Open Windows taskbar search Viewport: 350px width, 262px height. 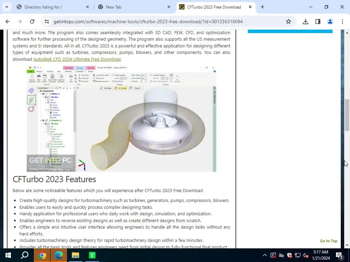pyautogui.click(x=25, y=255)
